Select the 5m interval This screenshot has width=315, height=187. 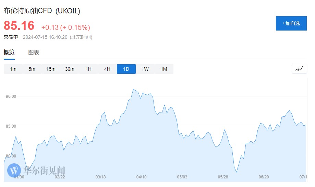[32, 69]
